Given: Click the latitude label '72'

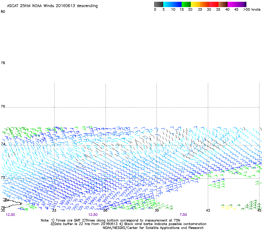Looking at the screenshot, I should coord(3,177).
